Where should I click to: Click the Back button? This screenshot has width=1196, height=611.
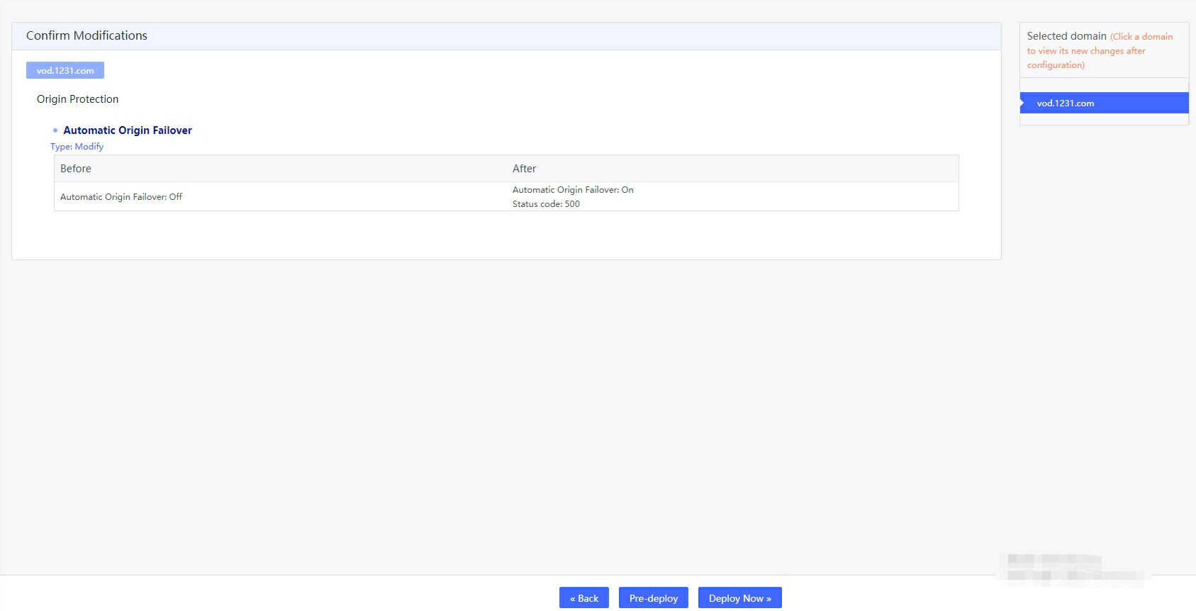tap(583, 598)
